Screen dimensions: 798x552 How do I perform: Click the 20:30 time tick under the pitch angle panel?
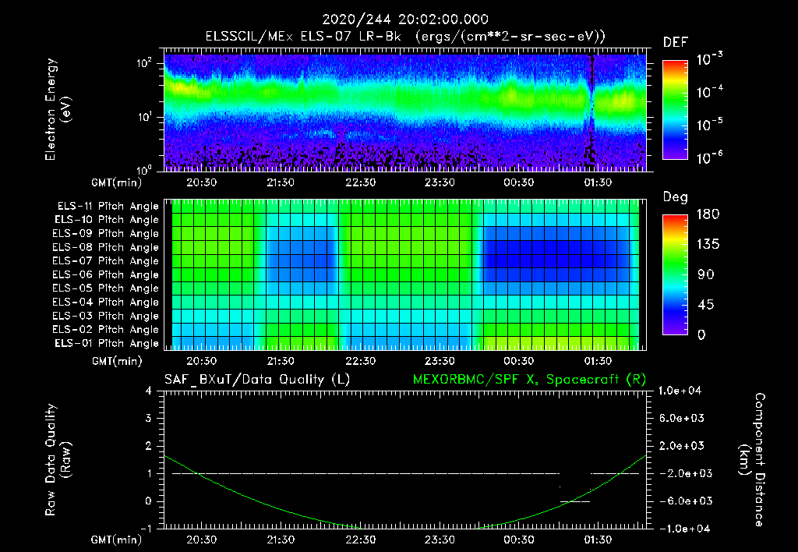pyautogui.click(x=202, y=362)
